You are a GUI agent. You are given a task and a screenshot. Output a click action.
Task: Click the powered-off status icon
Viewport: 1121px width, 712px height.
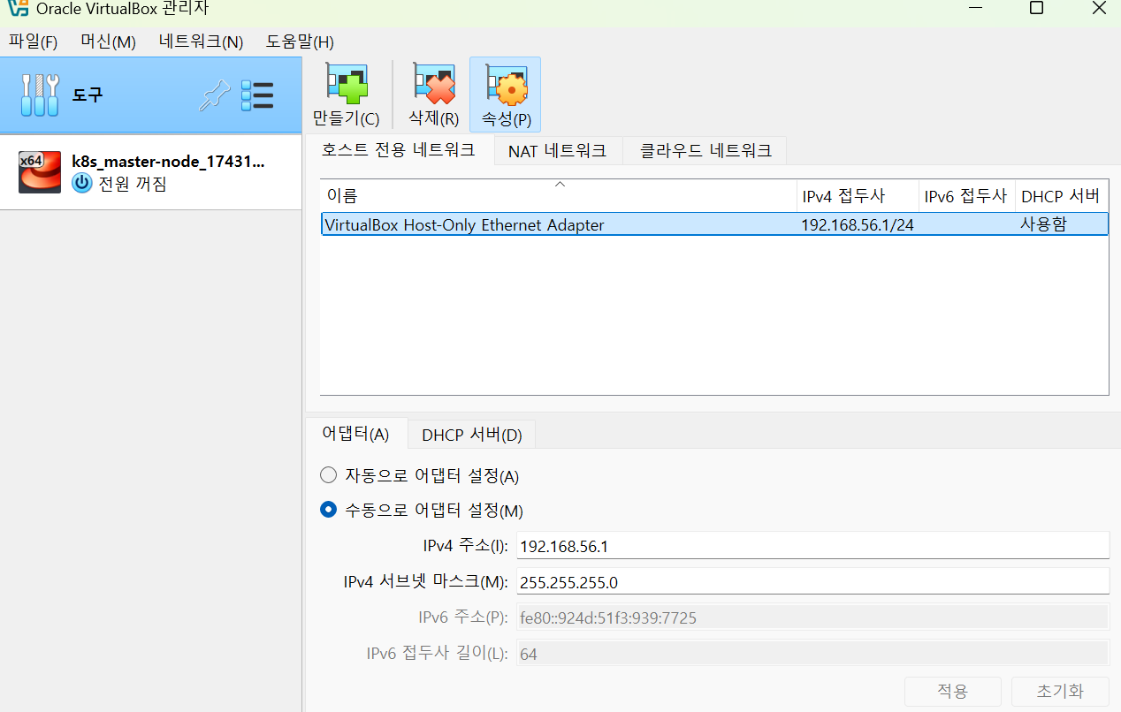(x=82, y=184)
